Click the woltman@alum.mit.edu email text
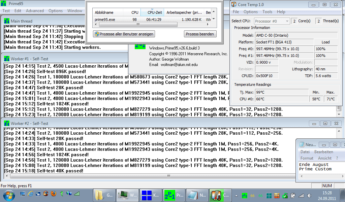The height and width of the screenshot is (202, 345). pos(179,65)
